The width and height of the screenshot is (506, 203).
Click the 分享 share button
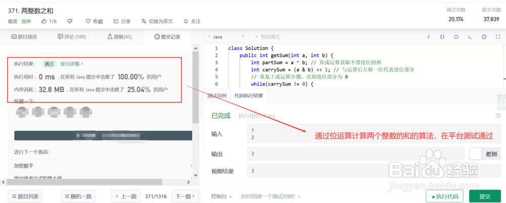pyautogui.click(x=122, y=21)
